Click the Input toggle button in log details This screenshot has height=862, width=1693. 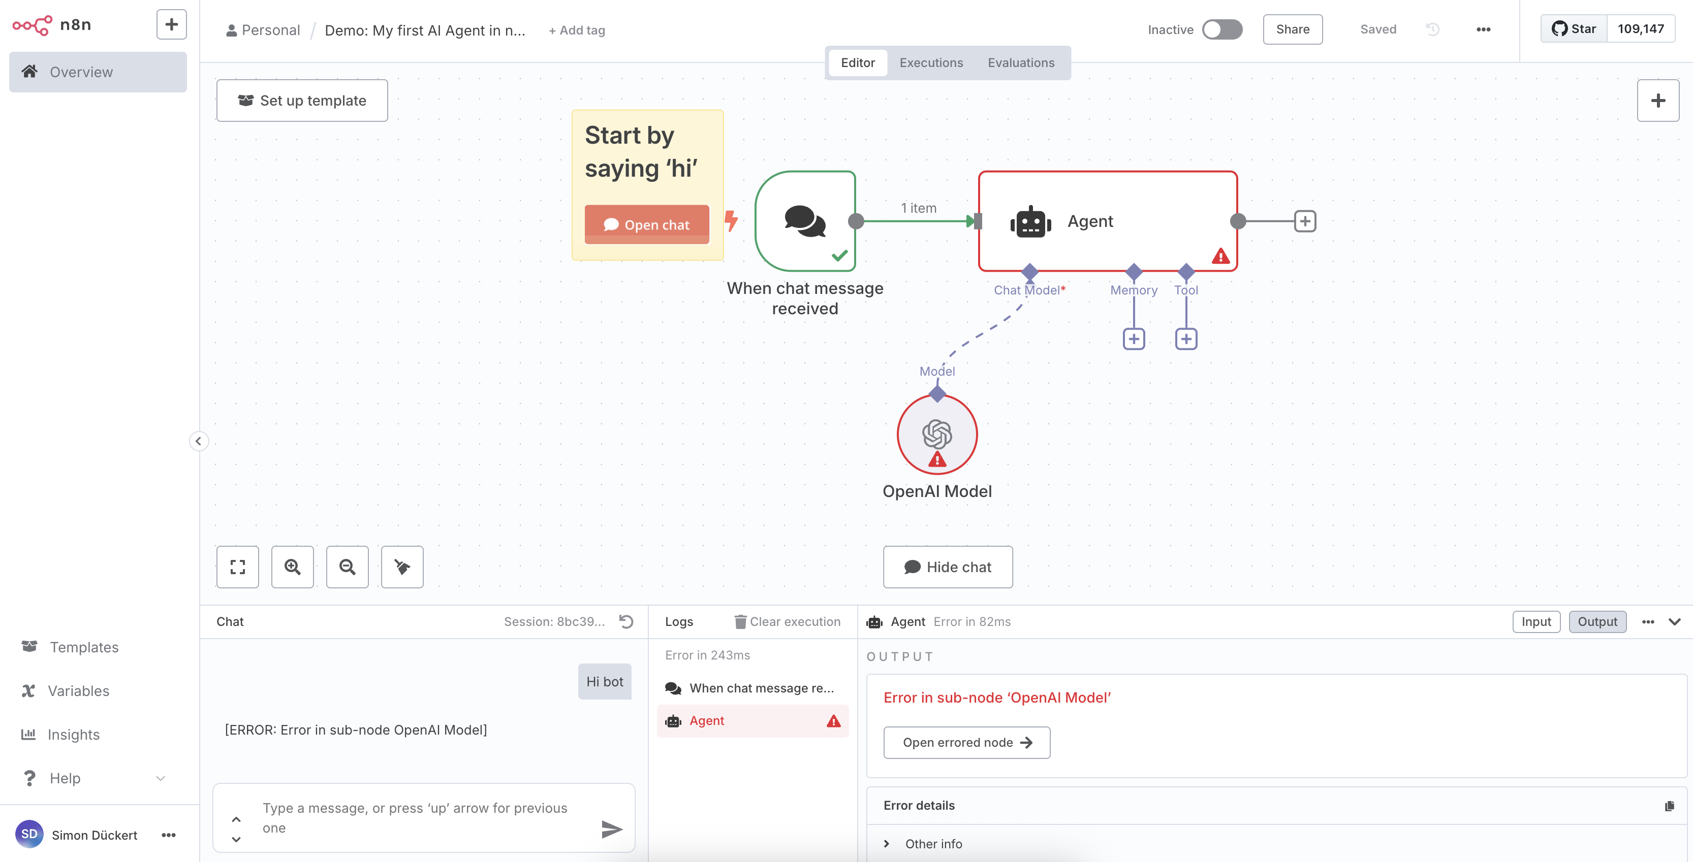tap(1536, 622)
